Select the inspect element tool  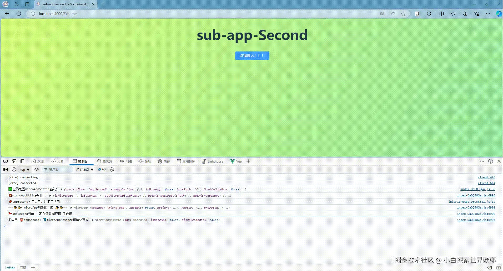click(x=5, y=161)
